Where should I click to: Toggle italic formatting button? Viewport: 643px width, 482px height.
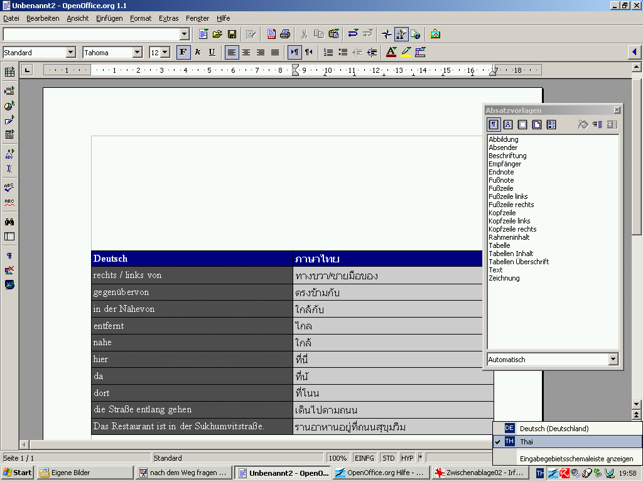coord(198,52)
